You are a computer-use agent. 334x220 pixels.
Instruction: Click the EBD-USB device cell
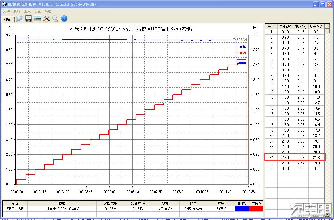(15, 209)
